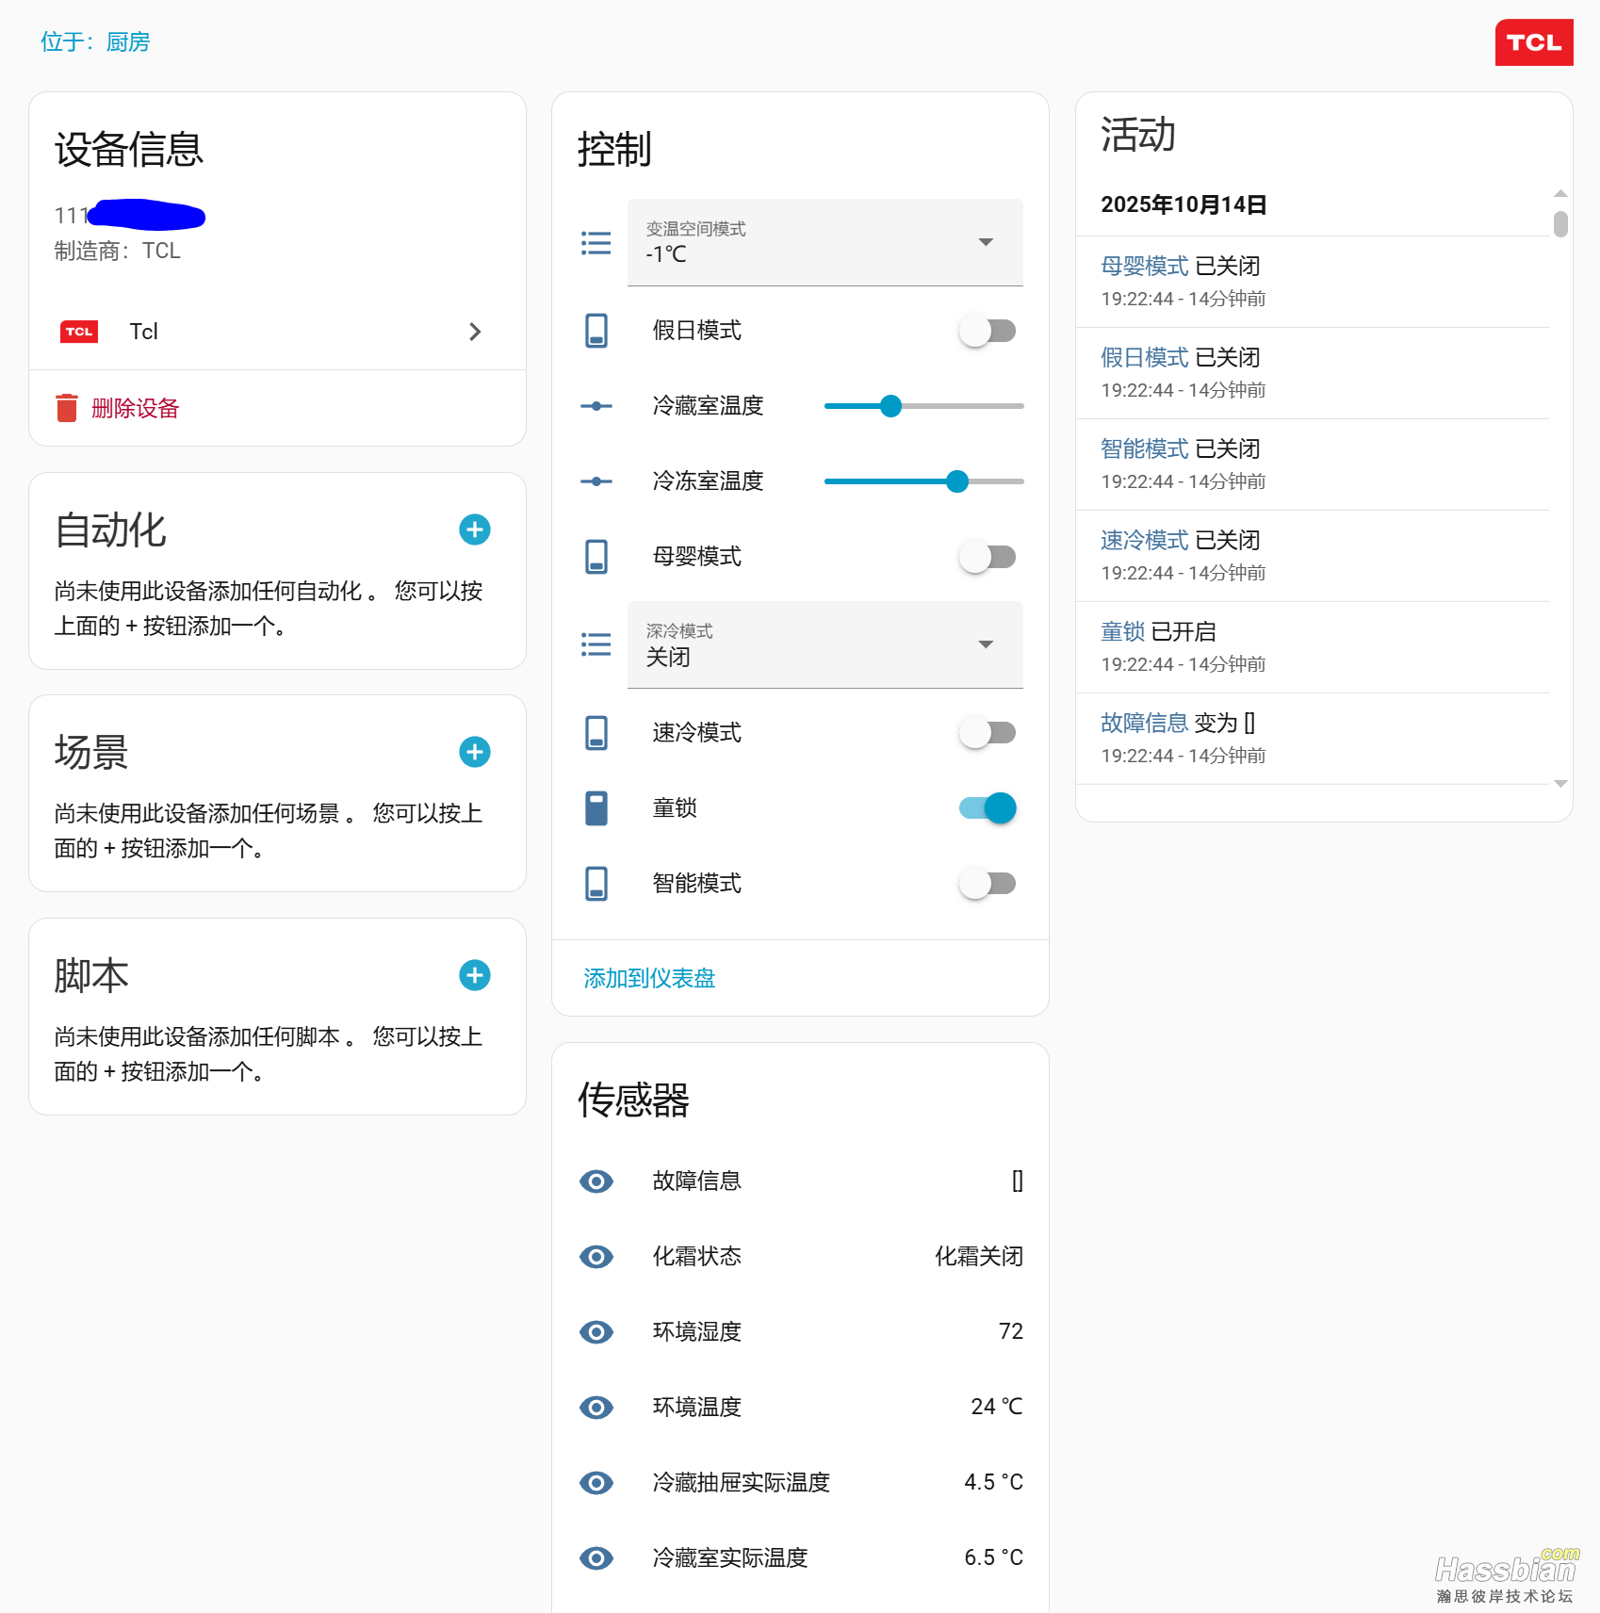This screenshot has height=1613, width=1600.
Task: Toggle the 速冷模式 switch on
Action: [x=988, y=733]
